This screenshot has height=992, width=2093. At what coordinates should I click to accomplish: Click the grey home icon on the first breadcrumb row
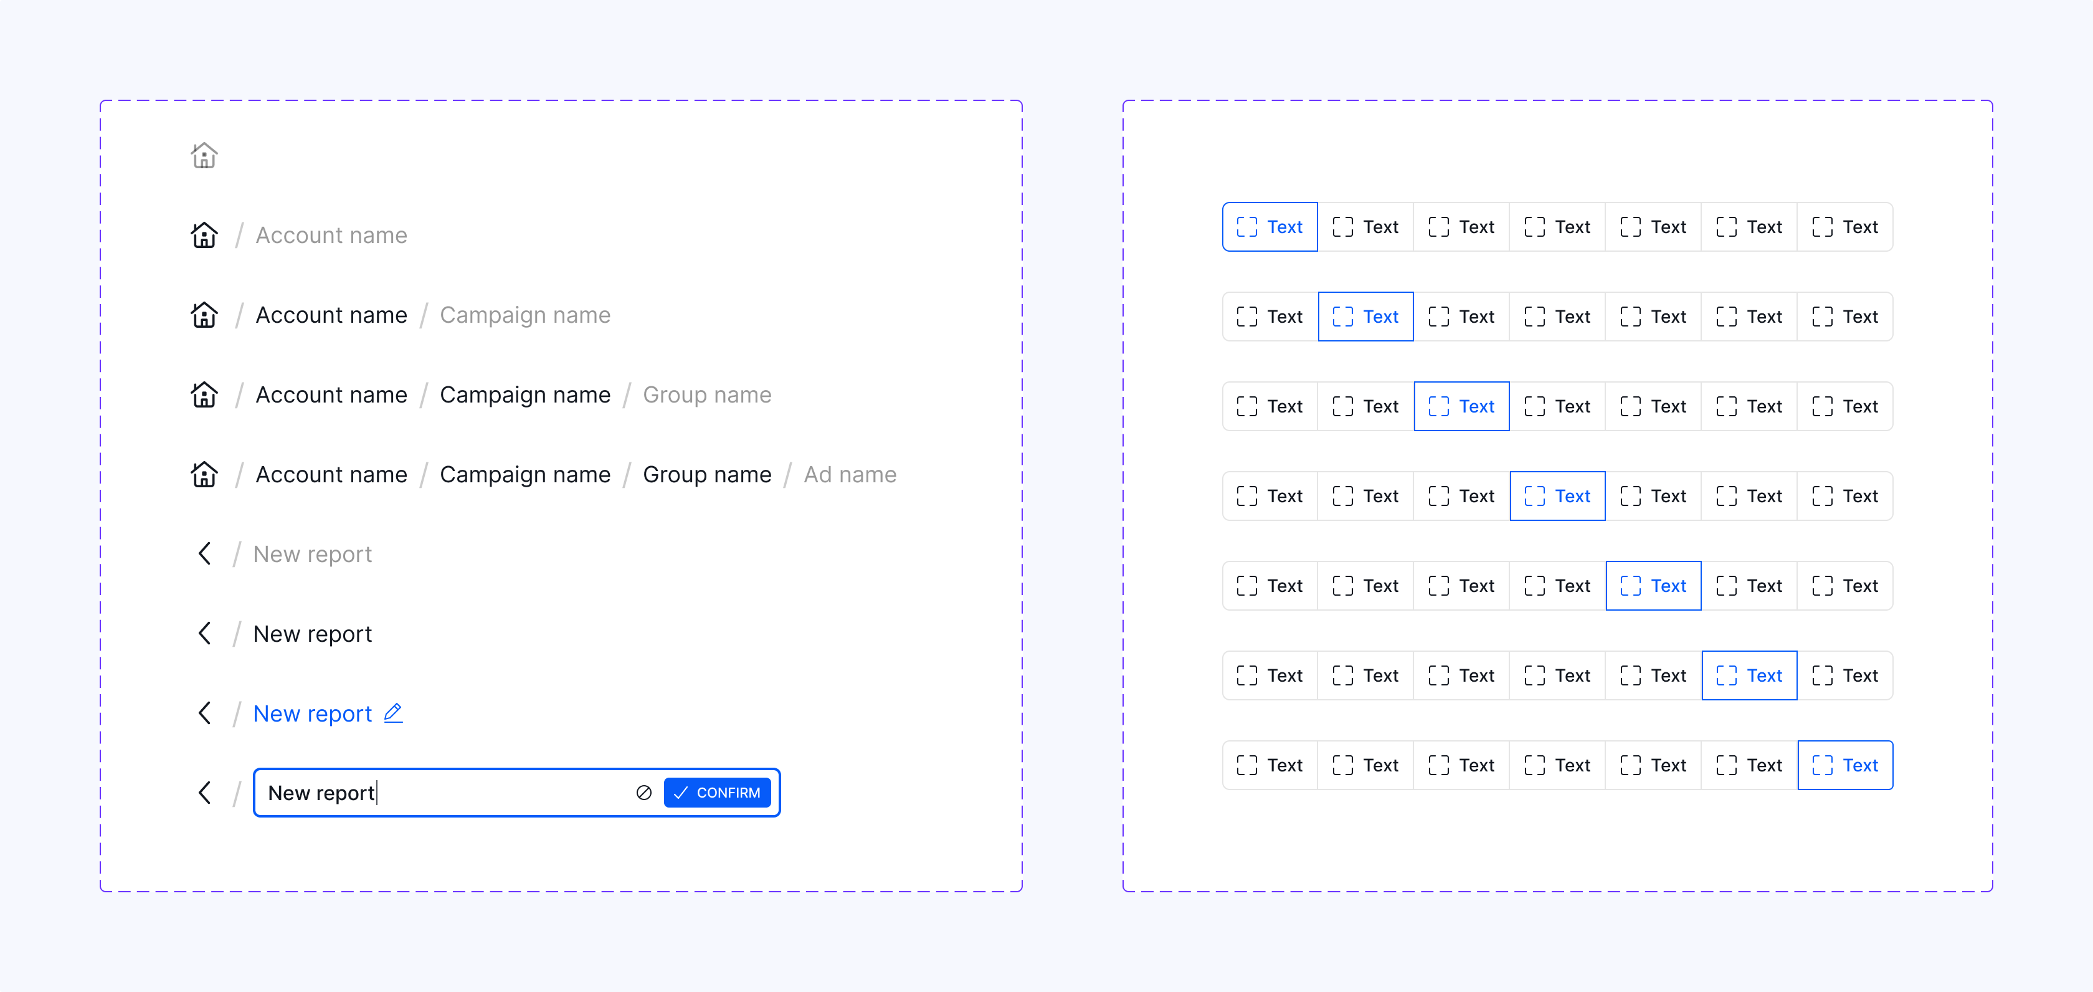pyautogui.click(x=204, y=155)
